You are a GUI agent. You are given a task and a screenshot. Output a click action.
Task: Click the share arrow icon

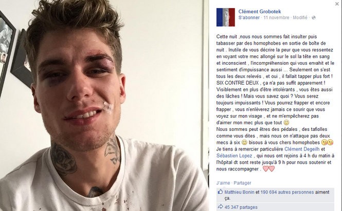(x=220, y=207)
